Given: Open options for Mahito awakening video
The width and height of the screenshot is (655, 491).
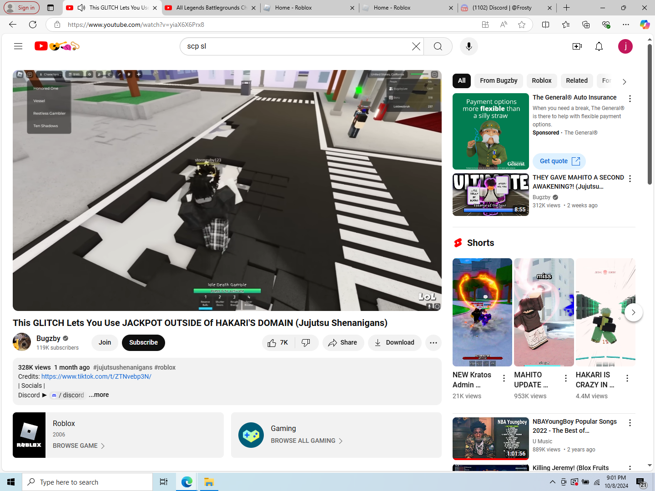Looking at the screenshot, I should pos(630,179).
